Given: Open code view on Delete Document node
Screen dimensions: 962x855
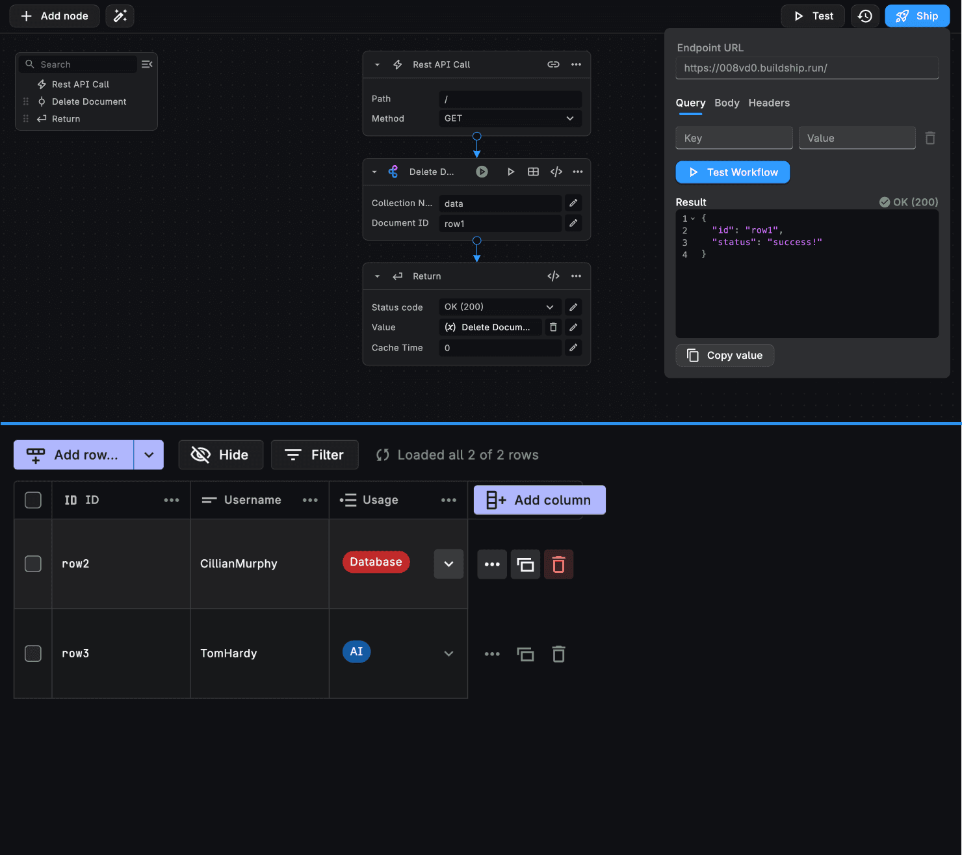Looking at the screenshot, I should (556, 172).
